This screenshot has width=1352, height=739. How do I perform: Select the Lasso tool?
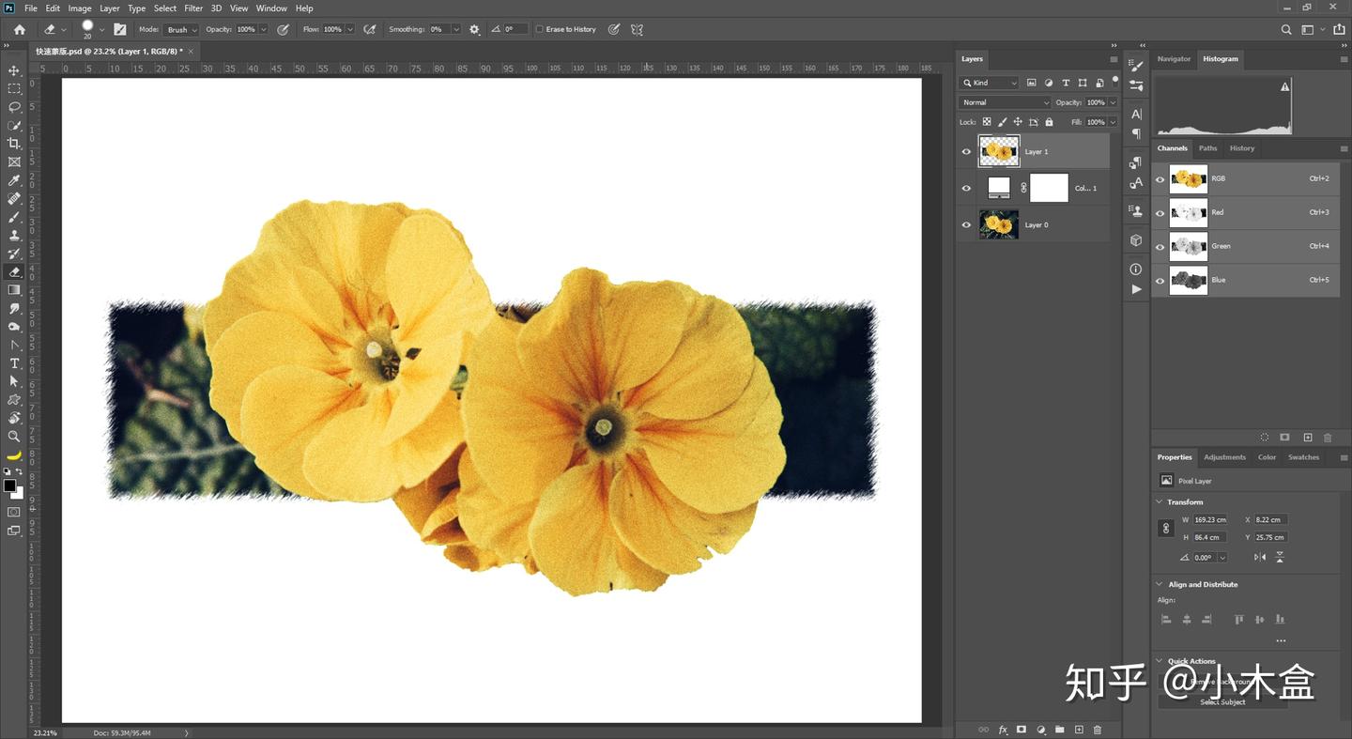14,107
